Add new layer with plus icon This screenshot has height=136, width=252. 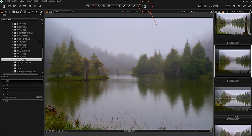point(73,12)
